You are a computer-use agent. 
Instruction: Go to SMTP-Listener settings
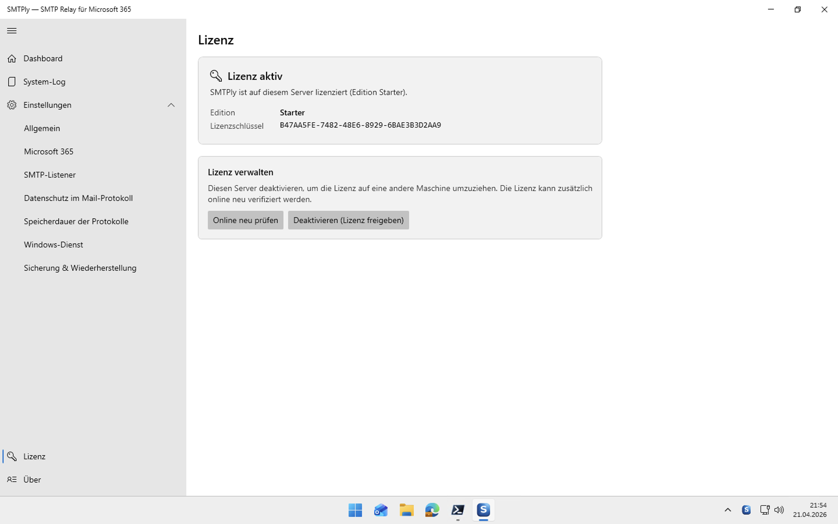tap(49, 175)
